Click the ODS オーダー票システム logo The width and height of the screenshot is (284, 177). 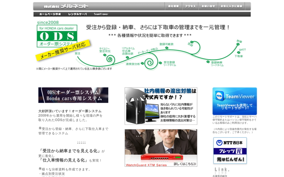point(57,36)
